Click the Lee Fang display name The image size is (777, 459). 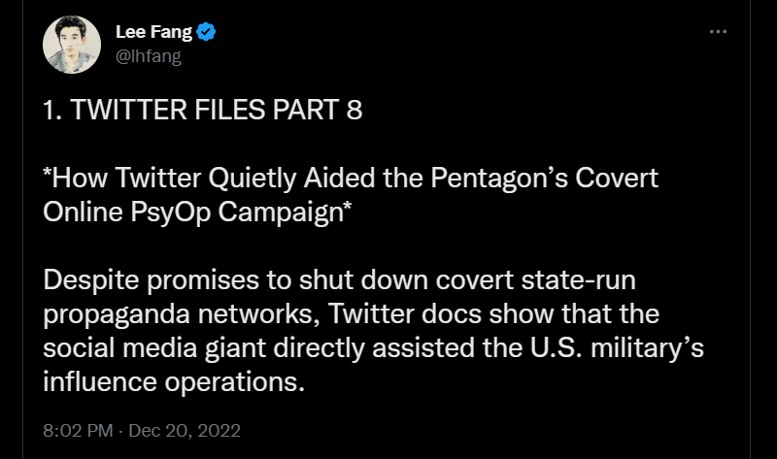[152, 32]
